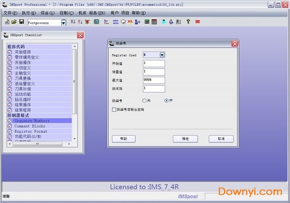The height and width of the screenshot is (203, 290).
Task: Toggle the 开始程序 checklist checkbox
Action: pos(10,52)
